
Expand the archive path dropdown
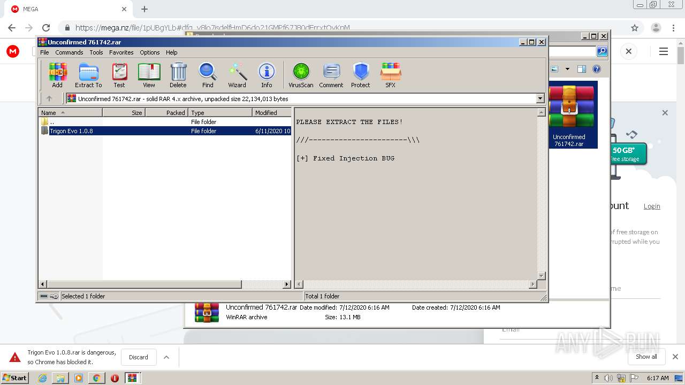540,98
